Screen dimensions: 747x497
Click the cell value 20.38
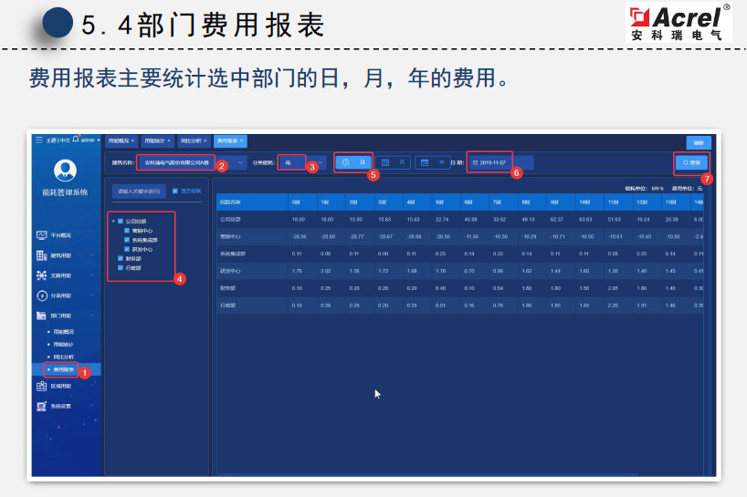pyautogui.click(x=672, y=220)
